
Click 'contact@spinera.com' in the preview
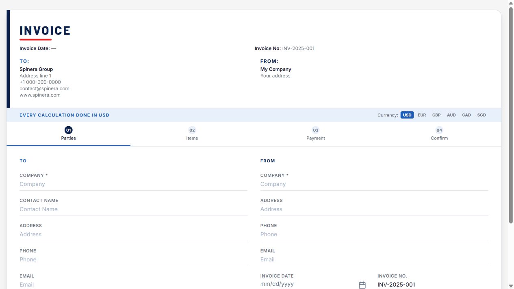(x=44, y=88)
